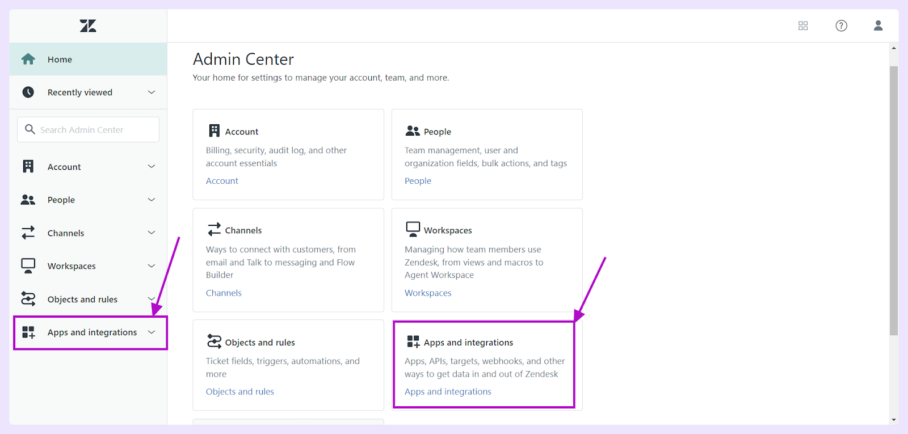
Task: Select Objects and rules in the sidebar
Action: [x=82, y=300]
